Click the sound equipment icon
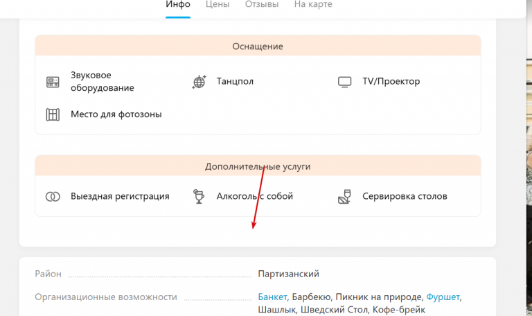532x316 pixels. pyautogui.click(x=53, y=82)
